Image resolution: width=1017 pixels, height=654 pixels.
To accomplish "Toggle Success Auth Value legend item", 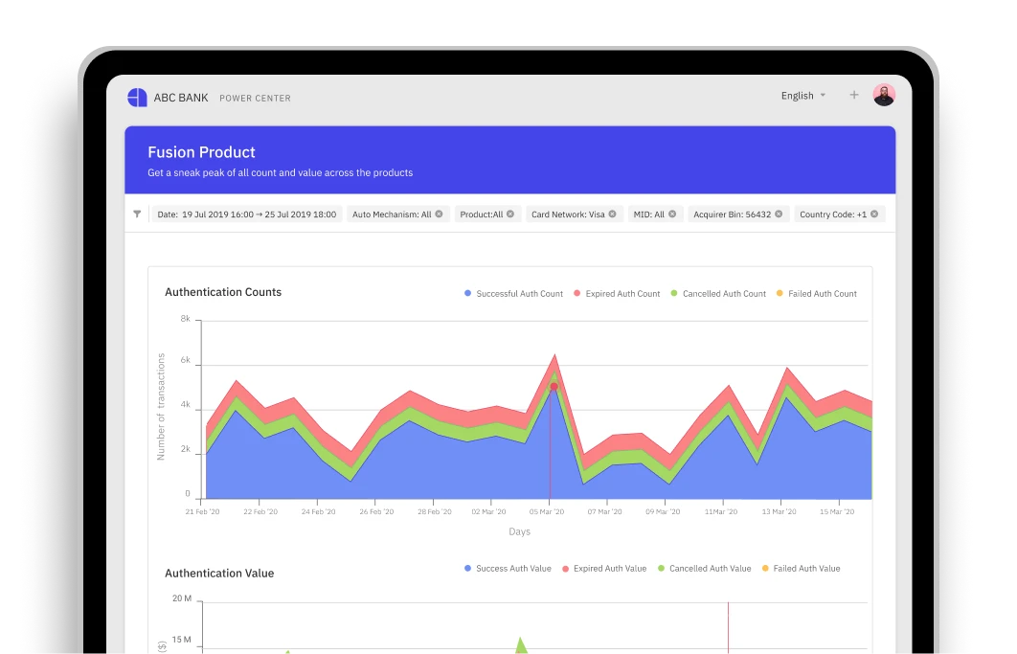I will (x=508, y=569).
